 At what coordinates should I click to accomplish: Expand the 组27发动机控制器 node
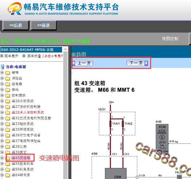(x=2, y=107)
